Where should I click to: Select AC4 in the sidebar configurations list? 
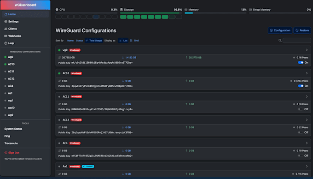(25, 86)
